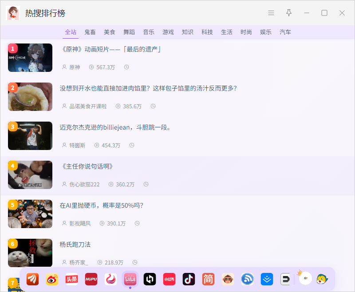Switch to the TikTok/Douyin dock icon

189,279
